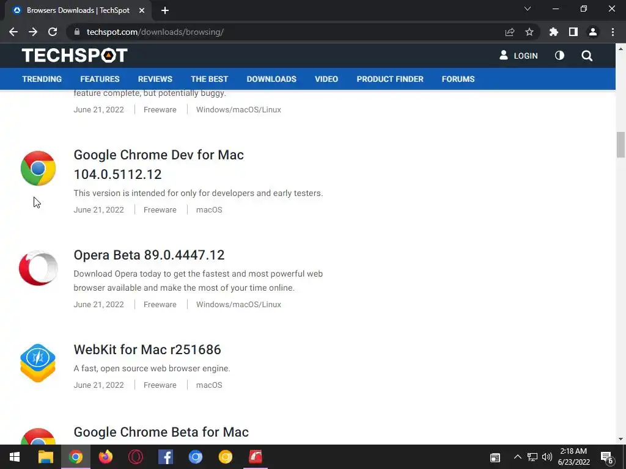Open the Windows Start menu
The height and width of the screenshot is (469, 626).
(15, 457)
